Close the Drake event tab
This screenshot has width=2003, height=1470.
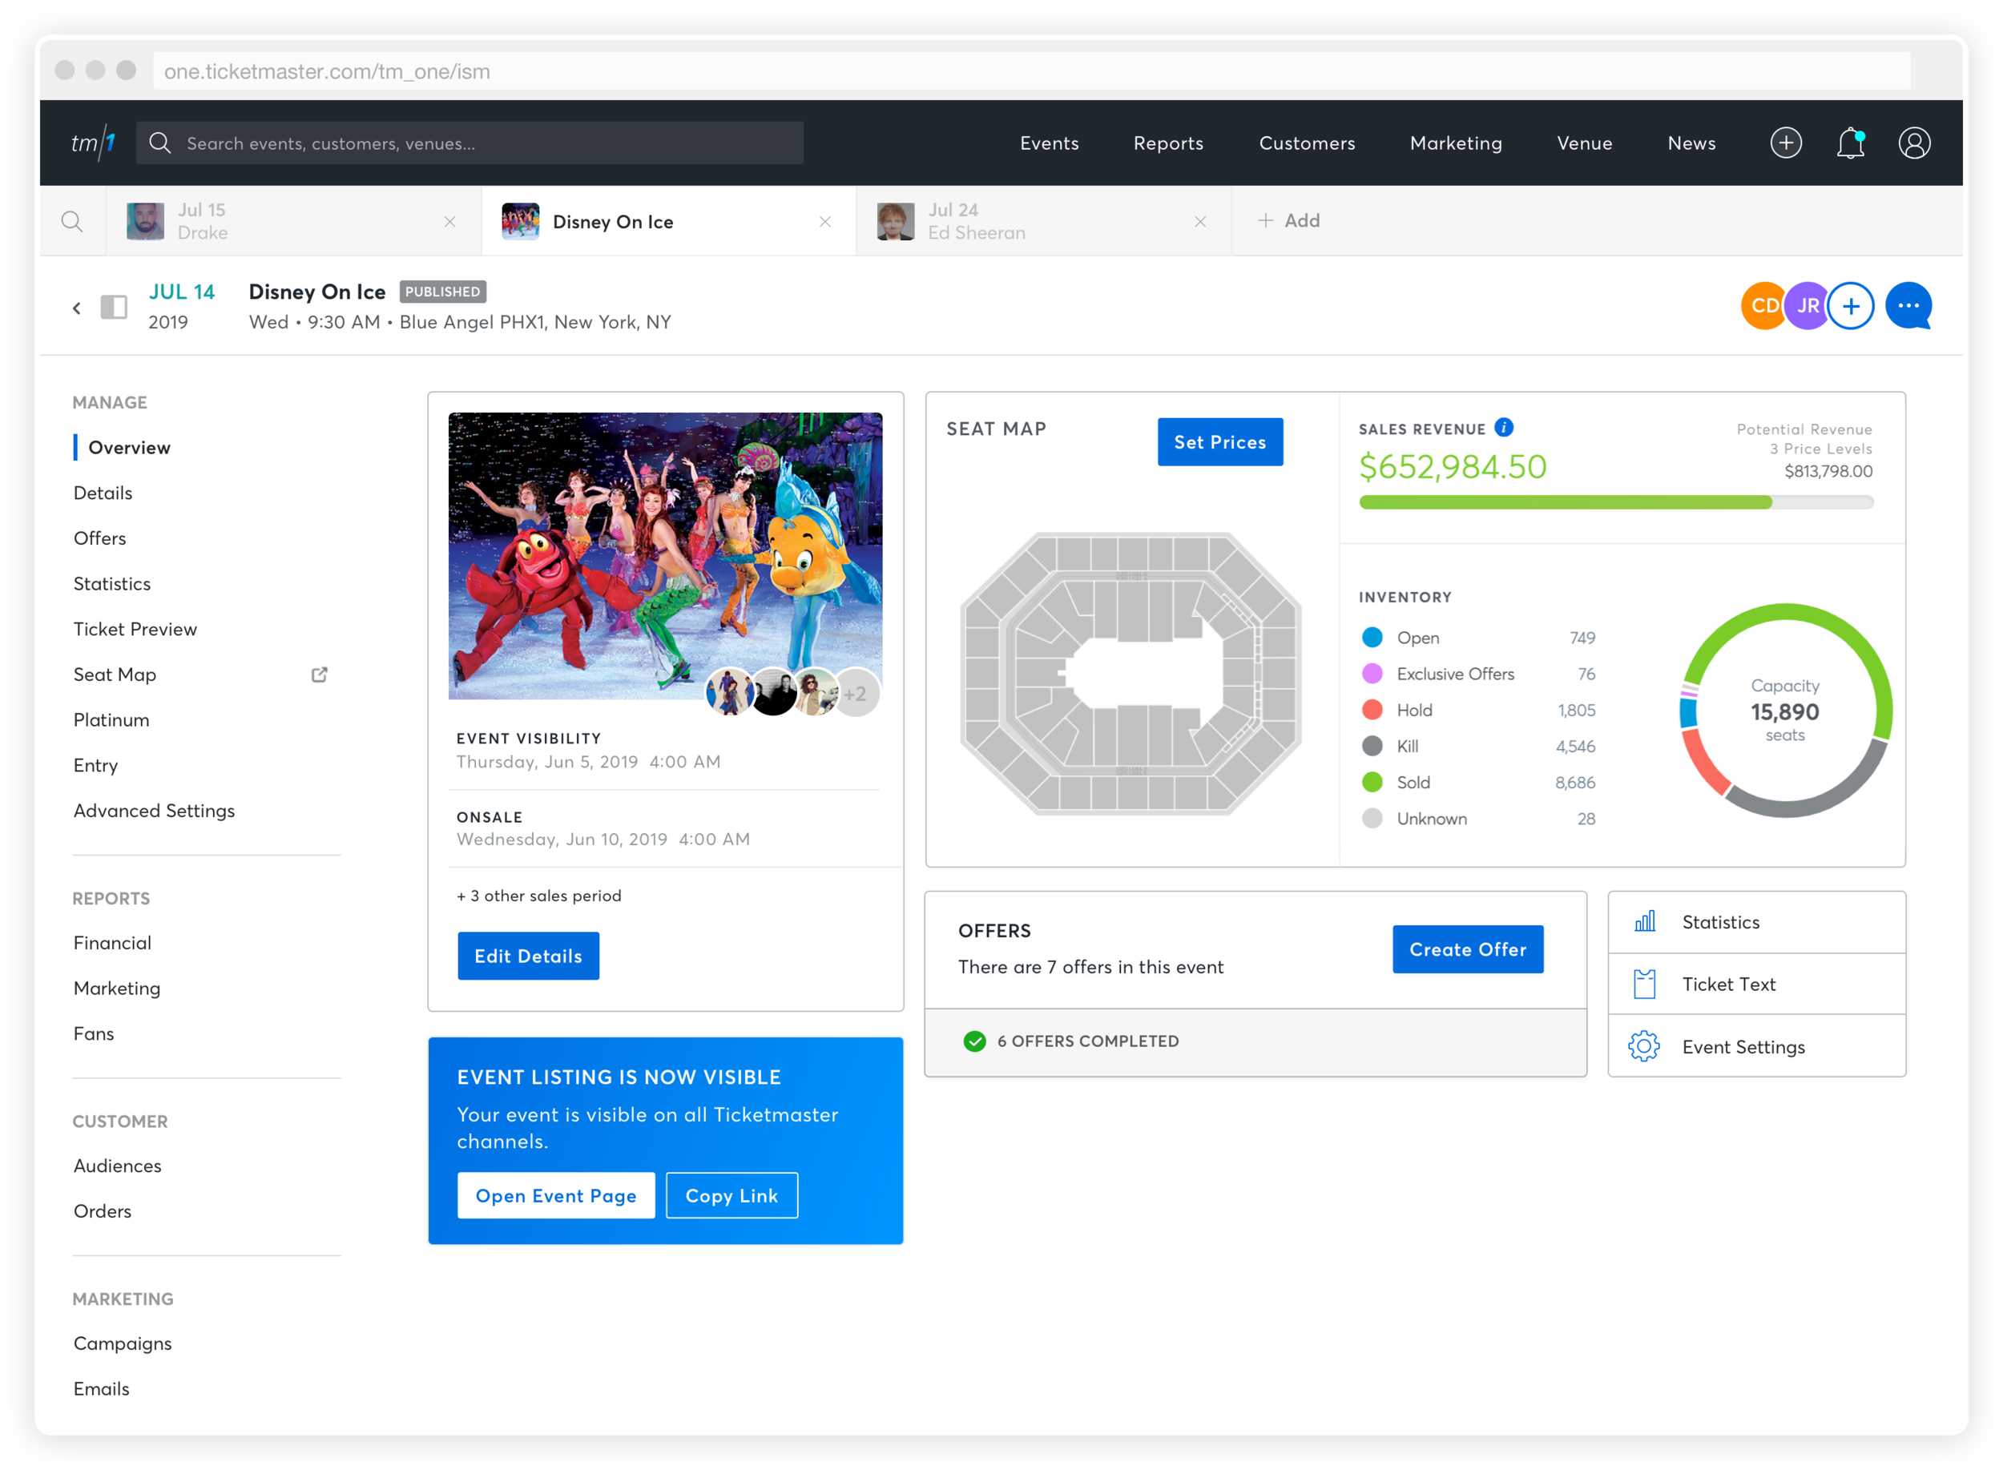pos(450,222)
